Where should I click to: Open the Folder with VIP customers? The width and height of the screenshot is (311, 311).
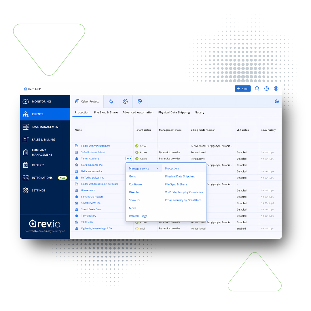click(95, 146)
